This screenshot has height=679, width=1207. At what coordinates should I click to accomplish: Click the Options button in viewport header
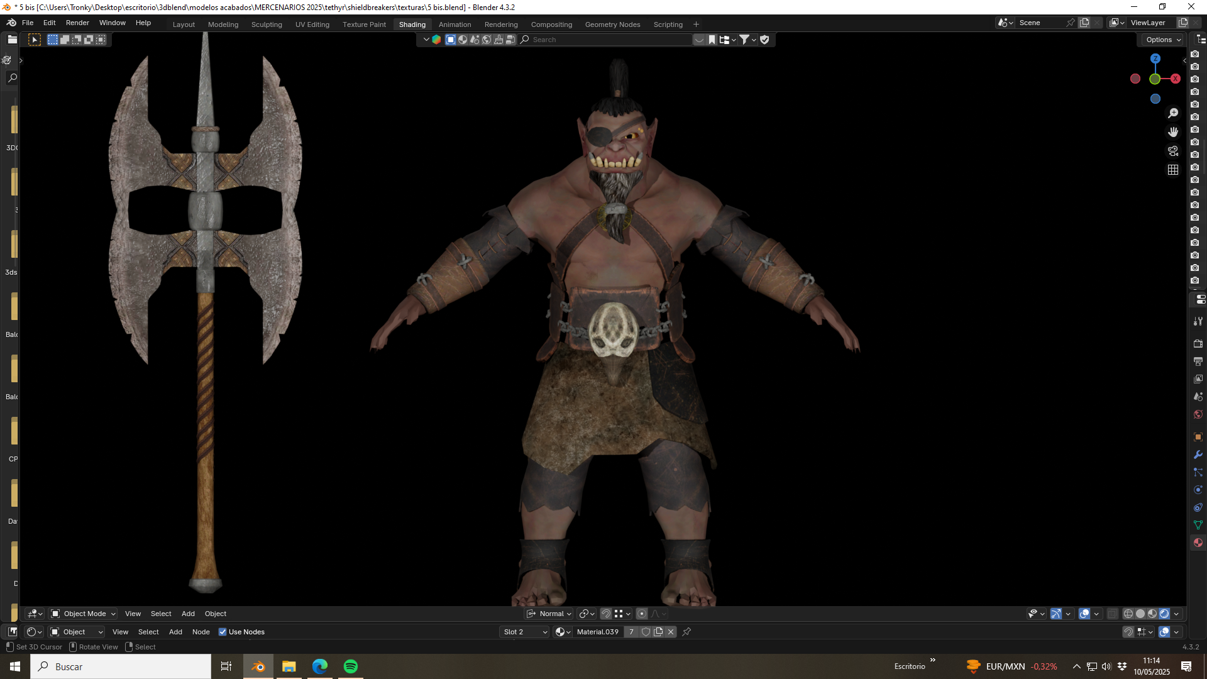coord(1162,40)
